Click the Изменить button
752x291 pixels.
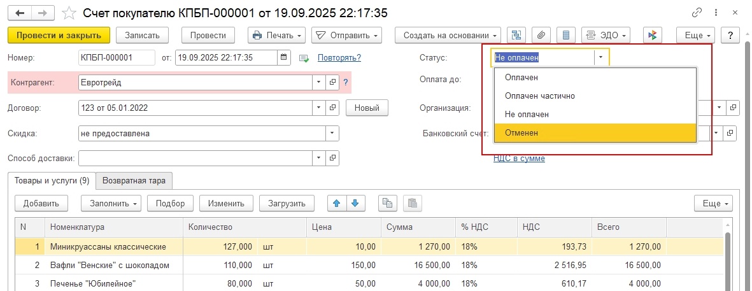click(x=227, y=203)
